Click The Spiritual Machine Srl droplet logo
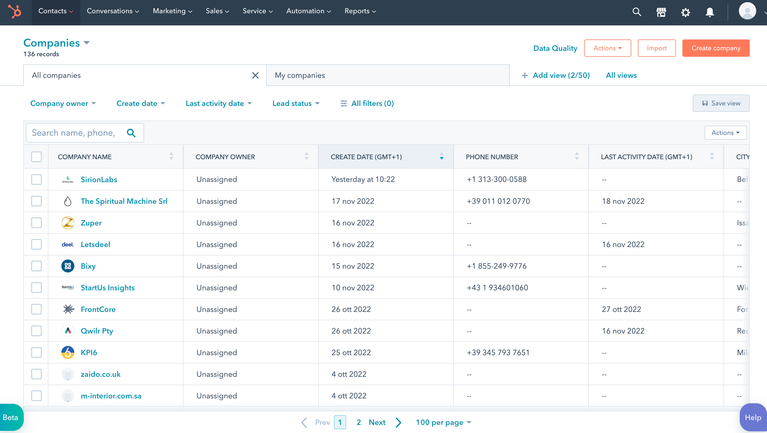The image size is (767, 433). click(x=68, y=201)
